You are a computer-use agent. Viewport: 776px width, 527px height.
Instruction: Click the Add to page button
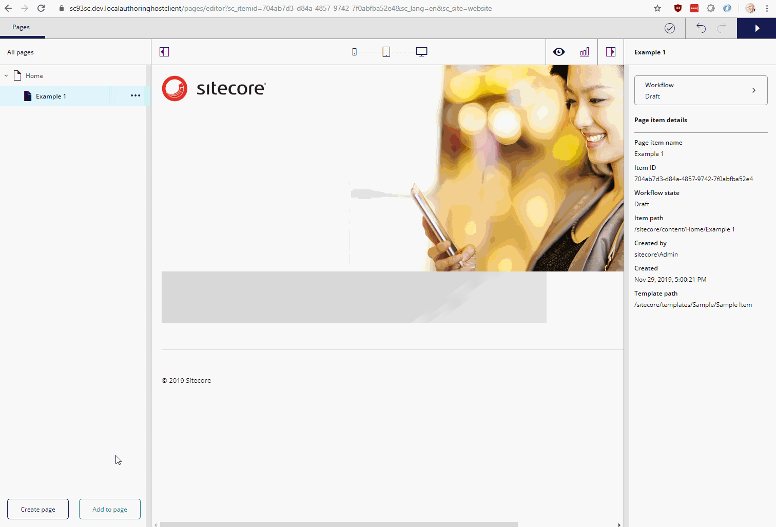pos(110,509)
